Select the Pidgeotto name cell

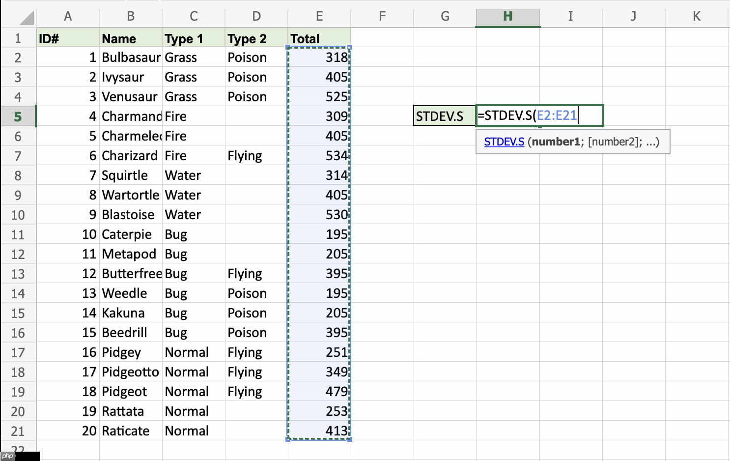point(131,372)
